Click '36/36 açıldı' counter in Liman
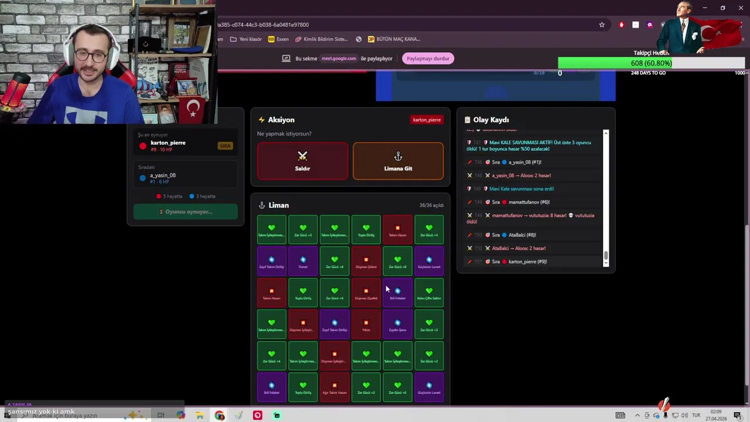Viewport: 750px width, 422px height. pyautogui.click(x=431, y=206)
